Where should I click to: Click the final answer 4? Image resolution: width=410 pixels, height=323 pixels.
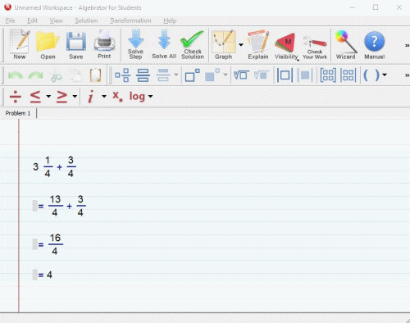[49, 275]
